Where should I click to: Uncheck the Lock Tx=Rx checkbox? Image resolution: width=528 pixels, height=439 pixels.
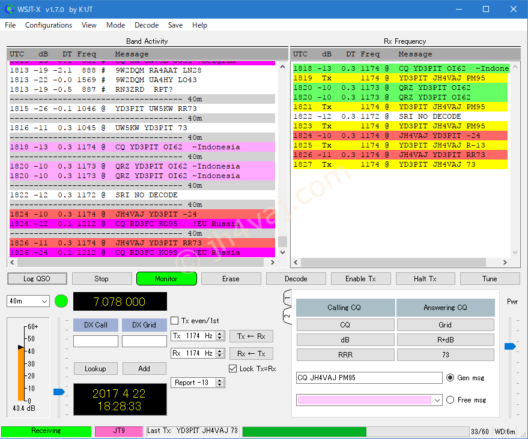(x=232, y=369)
